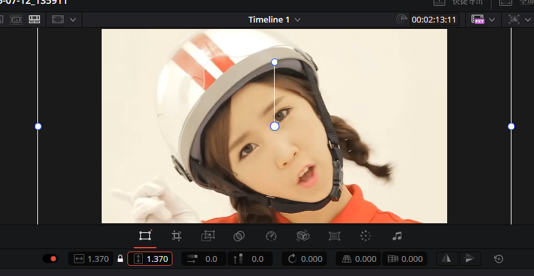Select the Crop tool icon
The width and height of the screenshot is (534, 276).
pyautogui.click(x=177, y=236)
